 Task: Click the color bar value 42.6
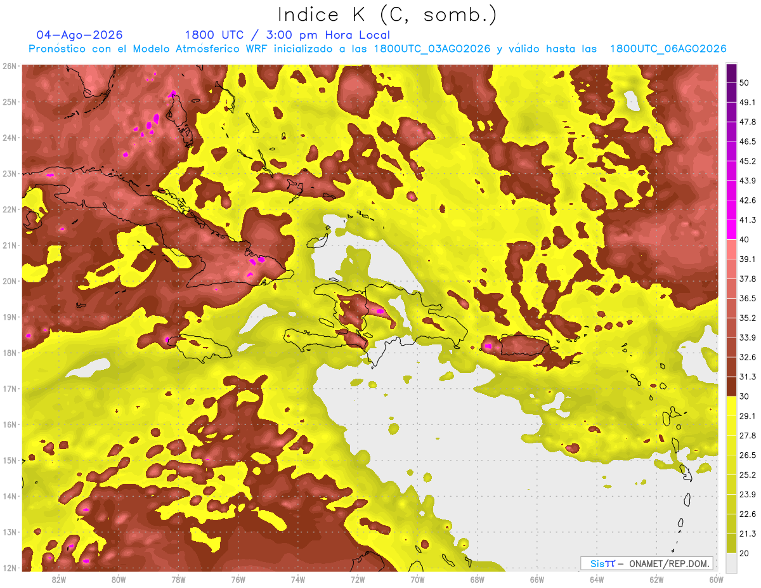tap(748, 200)
